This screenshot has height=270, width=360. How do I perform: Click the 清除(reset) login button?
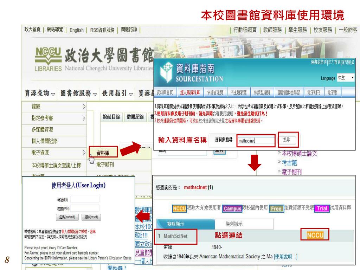coord(91,217)
